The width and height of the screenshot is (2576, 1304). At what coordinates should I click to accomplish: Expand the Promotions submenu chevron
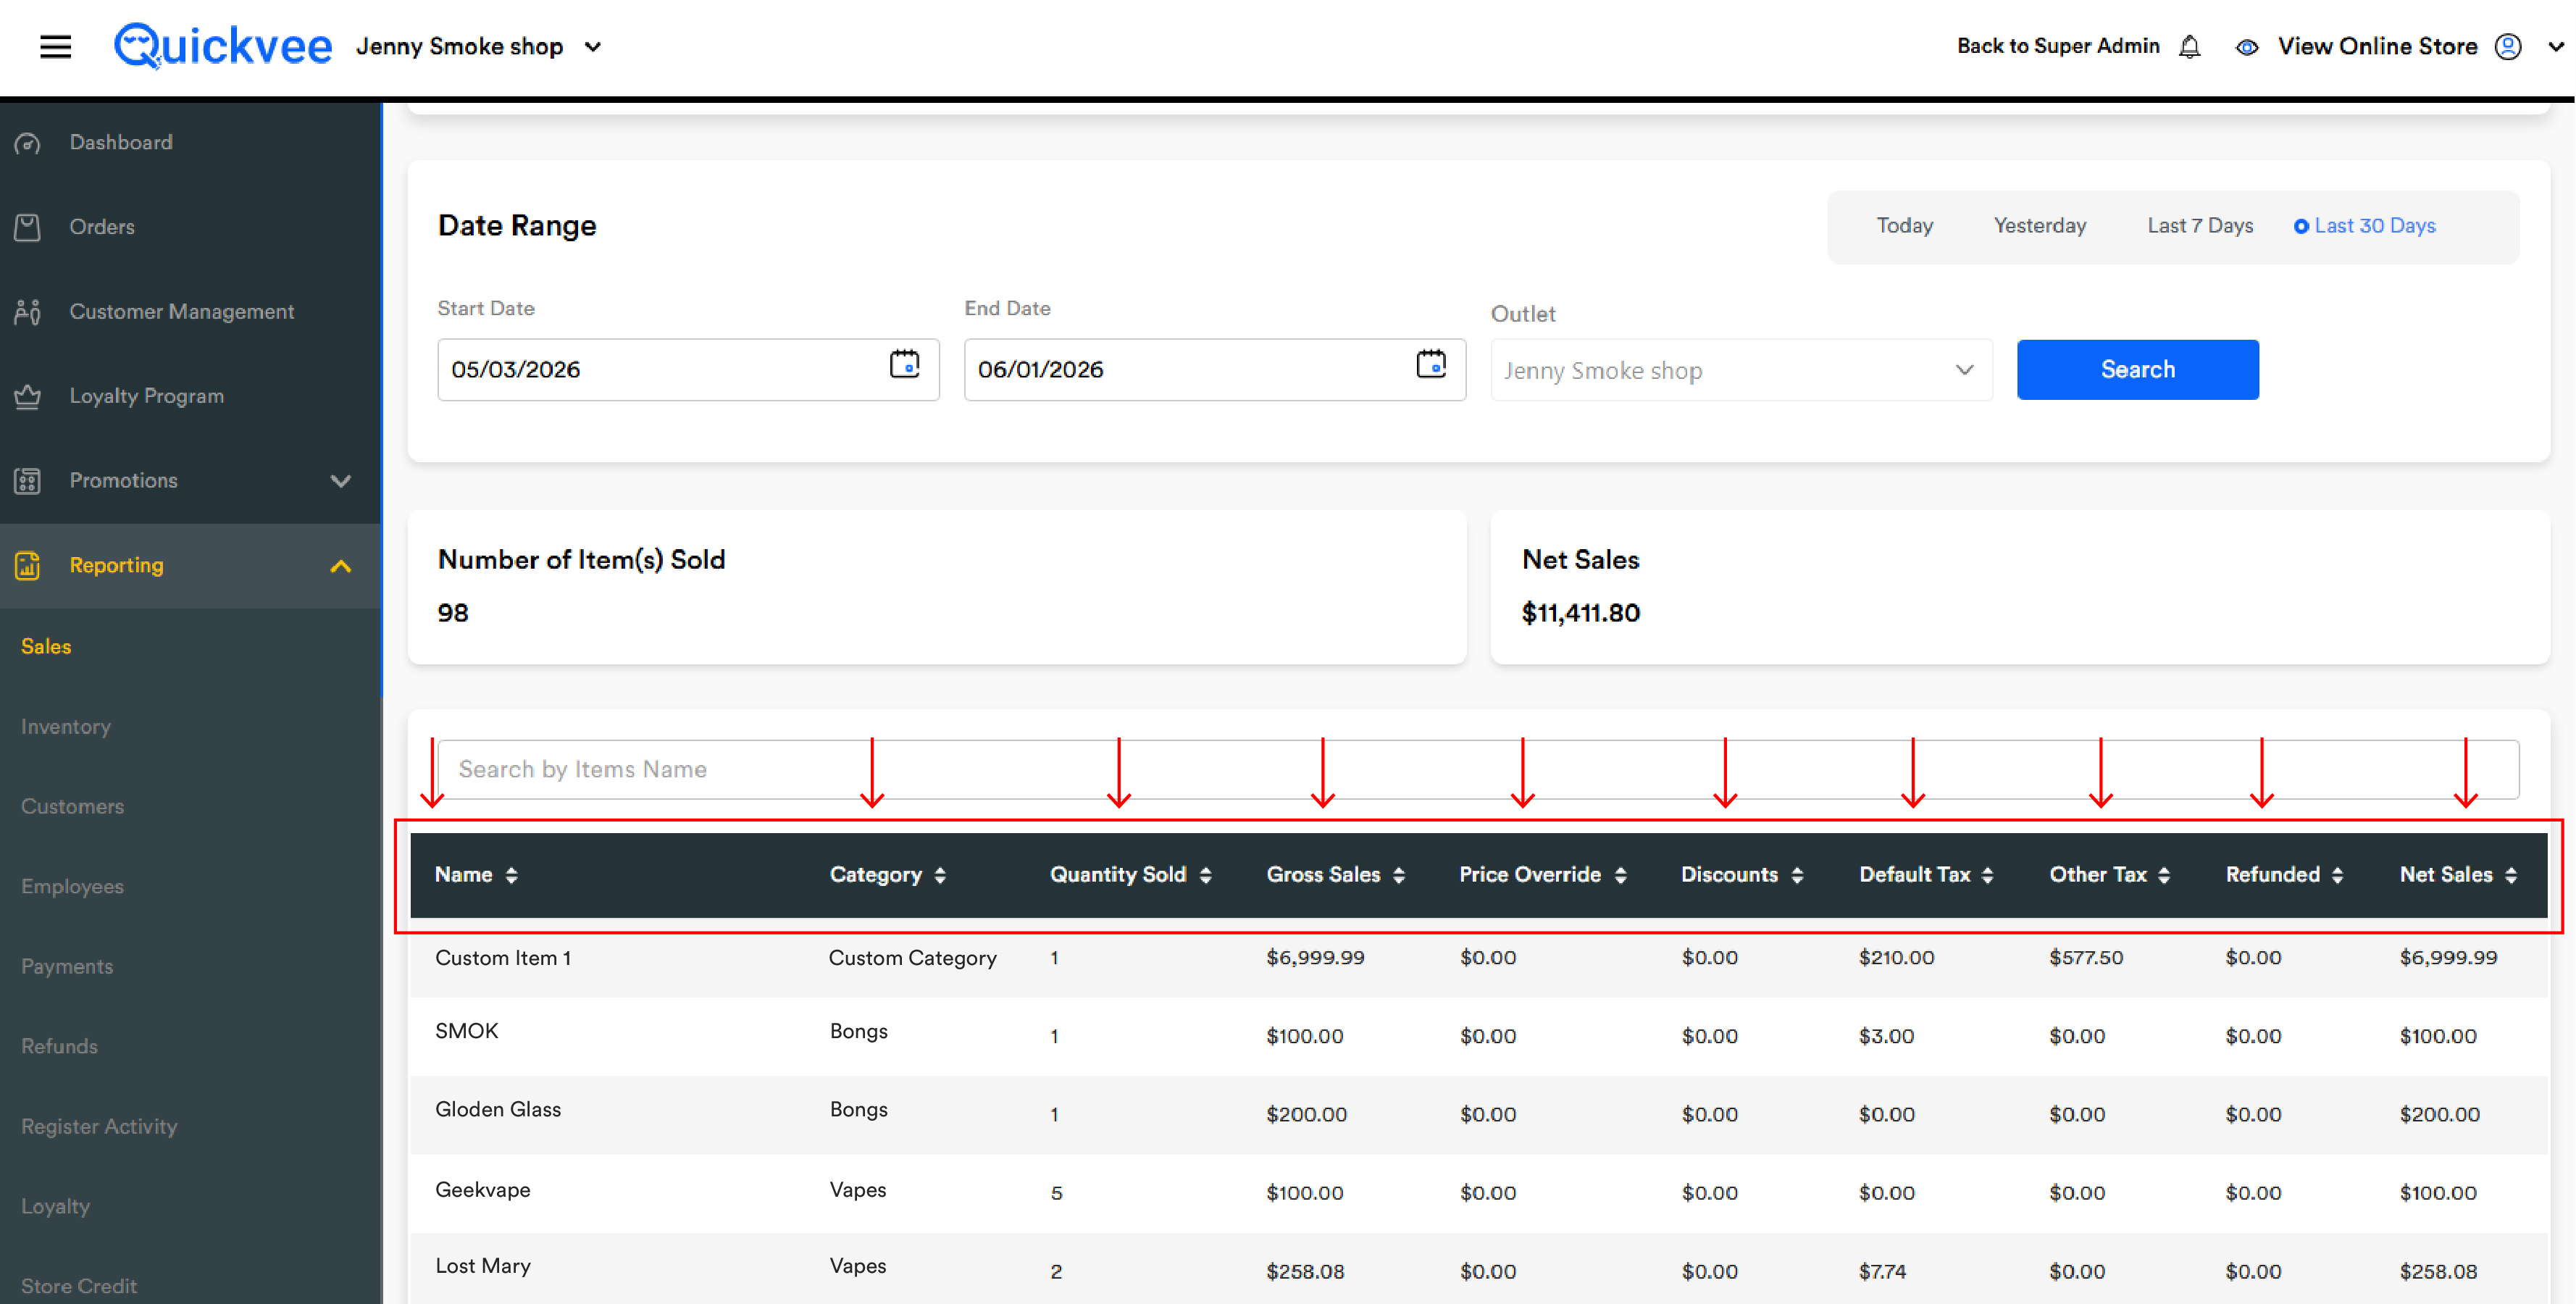[341, 481]
